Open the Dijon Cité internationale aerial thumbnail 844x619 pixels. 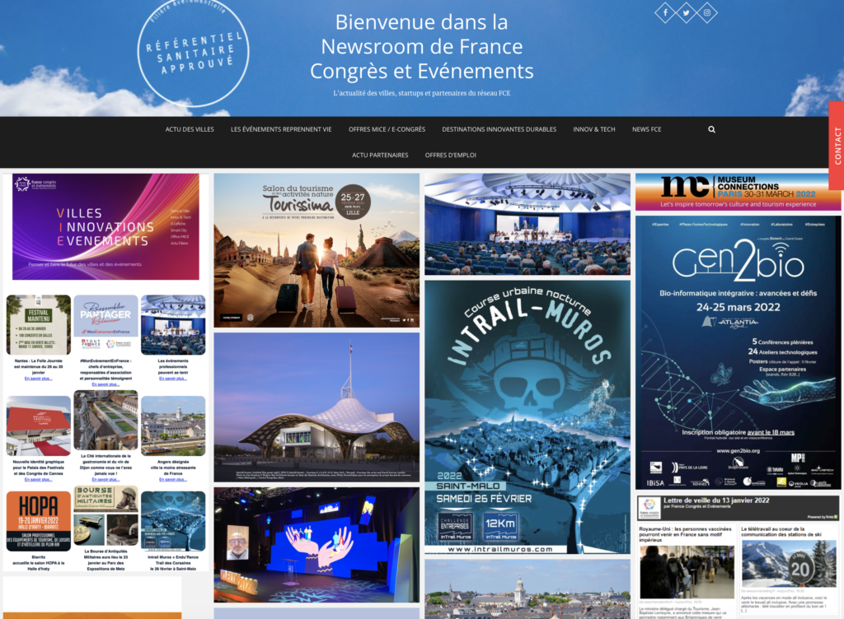pyautogui.click(x=106, y=421)
